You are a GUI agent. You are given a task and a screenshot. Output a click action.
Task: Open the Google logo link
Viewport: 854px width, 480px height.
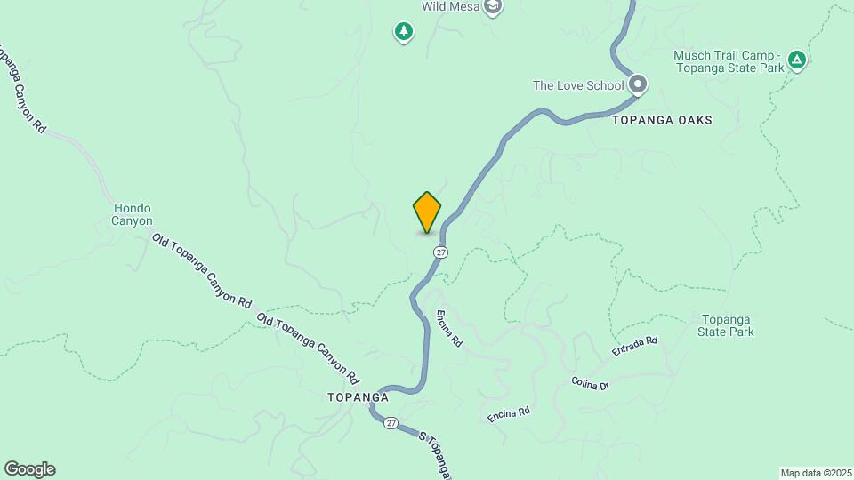coord(29,469)
